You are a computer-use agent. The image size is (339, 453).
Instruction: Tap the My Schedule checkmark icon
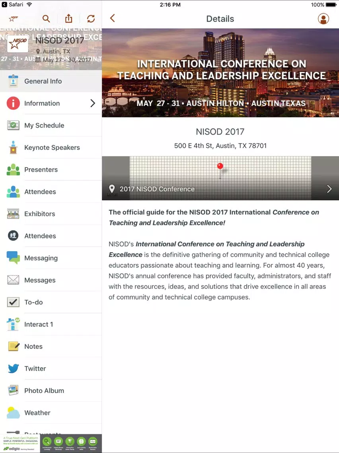[13, 125]
